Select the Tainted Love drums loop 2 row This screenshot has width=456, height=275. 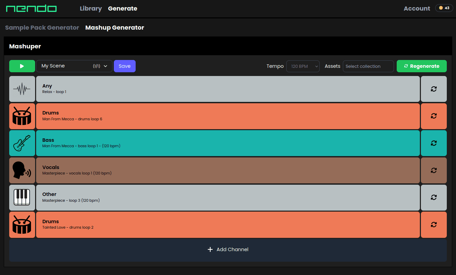pos(228,225)
